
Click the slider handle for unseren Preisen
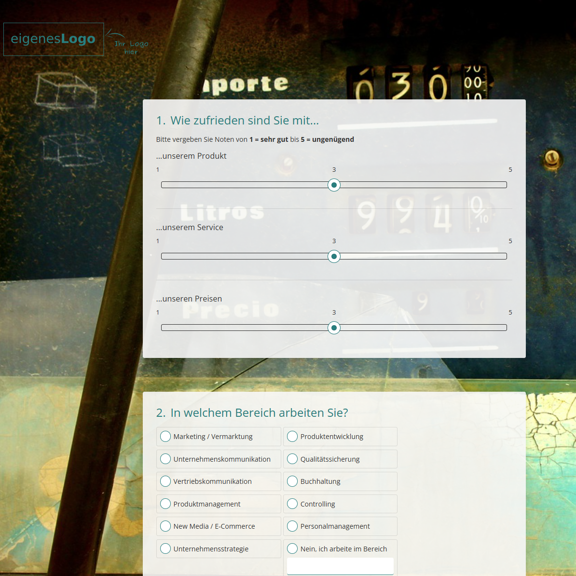pos(334,328)
